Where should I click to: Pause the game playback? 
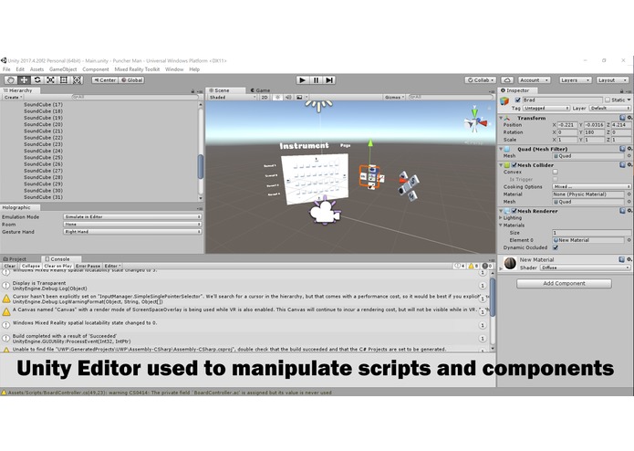316,80
